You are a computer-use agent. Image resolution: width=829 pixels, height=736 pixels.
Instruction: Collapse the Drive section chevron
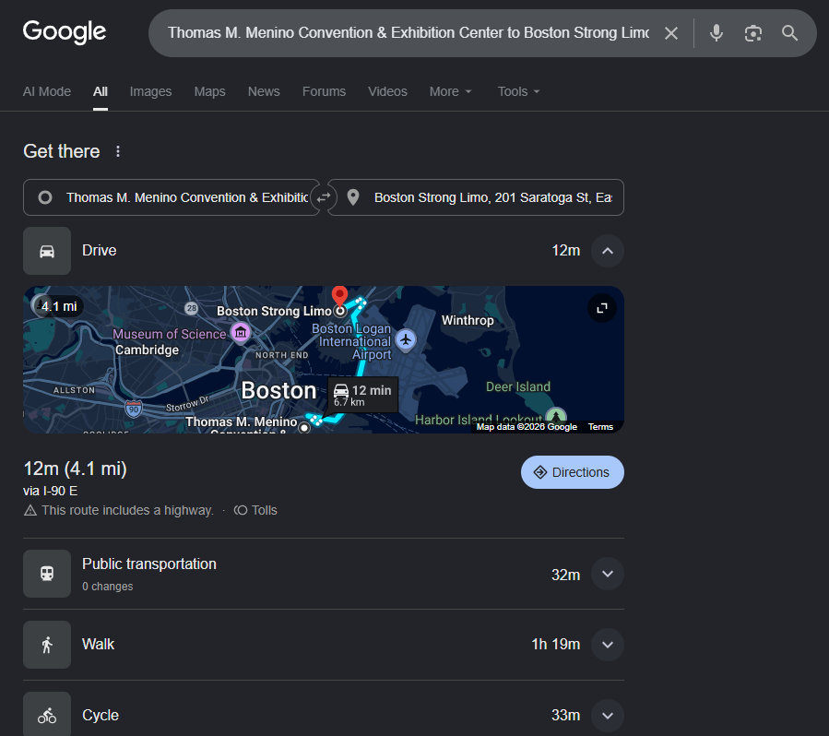(608, 251)
